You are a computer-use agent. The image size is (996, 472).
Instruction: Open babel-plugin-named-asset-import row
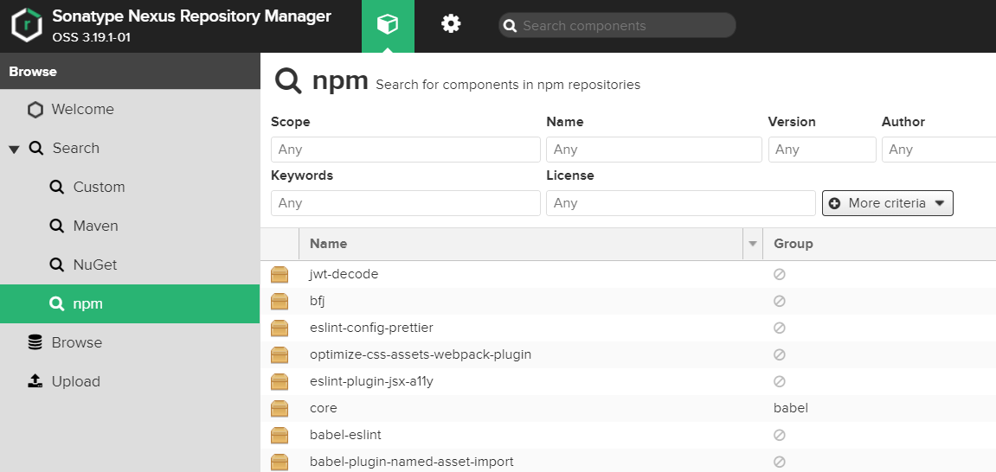[x=628, y=461]
